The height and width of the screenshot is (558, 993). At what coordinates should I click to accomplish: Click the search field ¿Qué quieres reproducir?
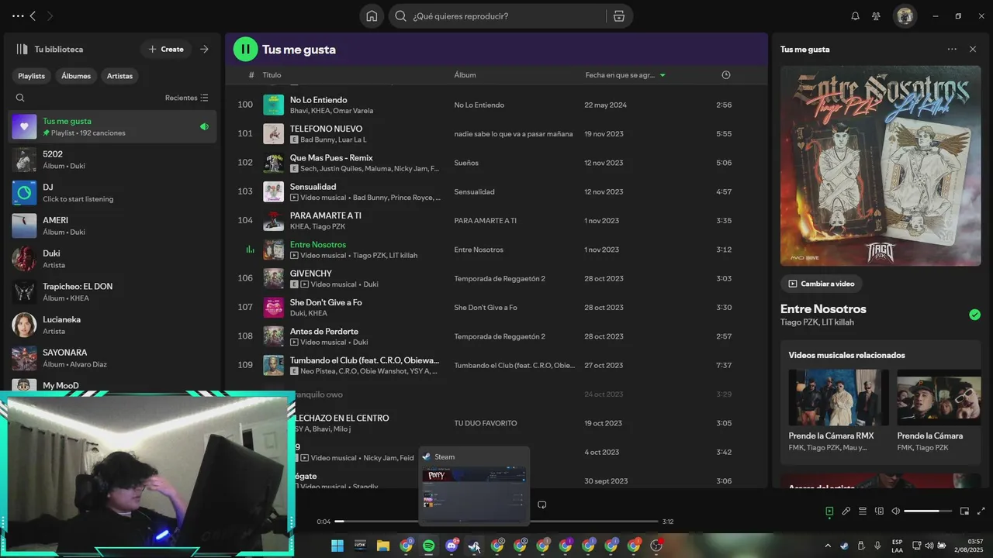(496, 15)
